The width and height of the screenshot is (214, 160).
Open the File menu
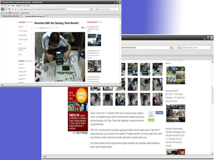2,6
